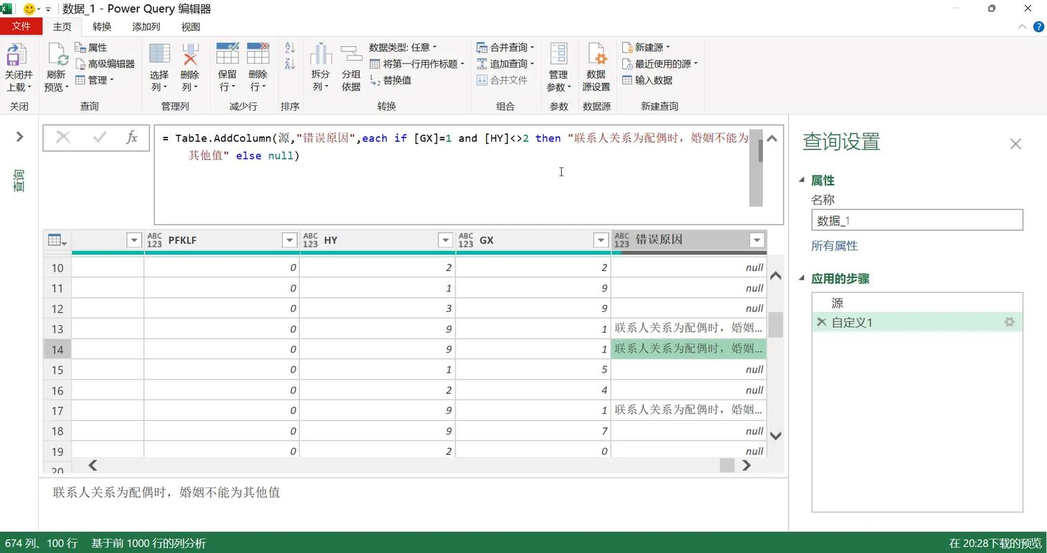Viewport: 1047px width, 553px height.
Task: Click the Close & Load (关闭并上载) icon
Action: (17, 55)
